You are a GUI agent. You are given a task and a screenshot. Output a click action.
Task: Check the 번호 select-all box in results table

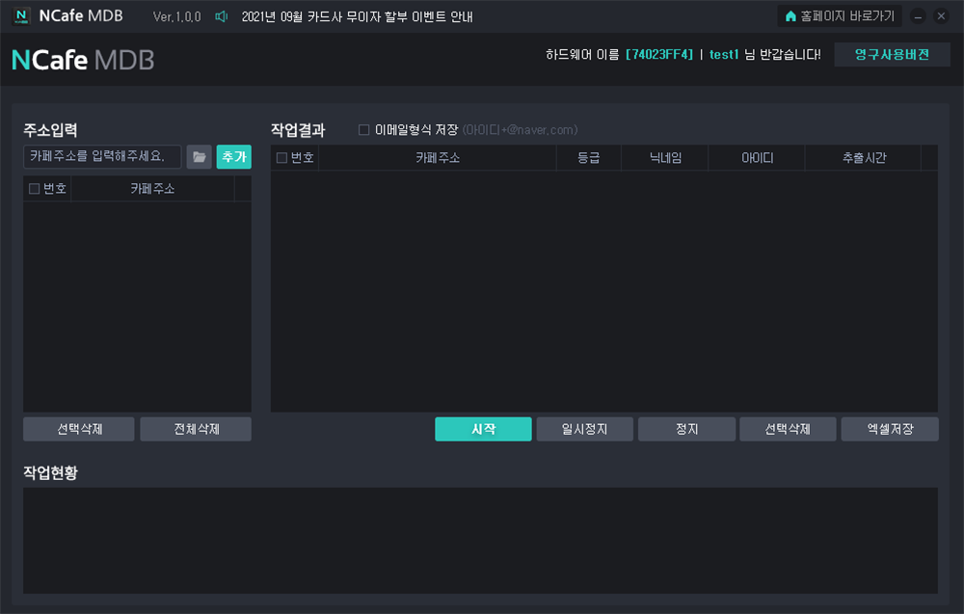point(282,158)
